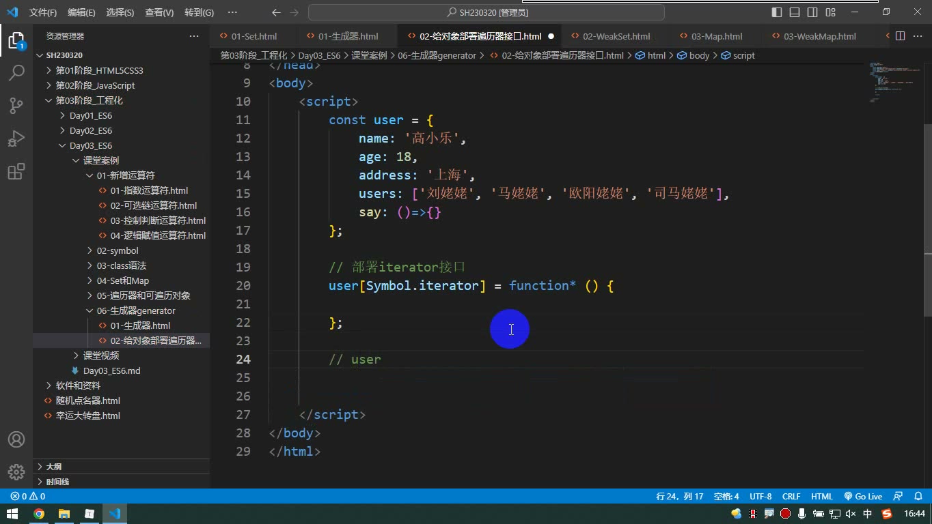This screenshot has height=524, width=932.
Task: Open Run and Debug view
Action: (x=16, y=138)
